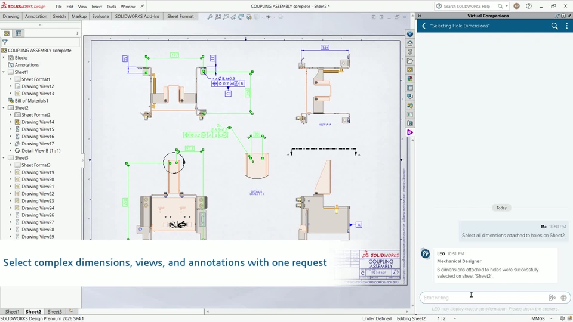The height and width of the screenshot is (322, 573).
Task: Click the send message arrow icon
Action: pyautogui.click(x=552, y=298)
